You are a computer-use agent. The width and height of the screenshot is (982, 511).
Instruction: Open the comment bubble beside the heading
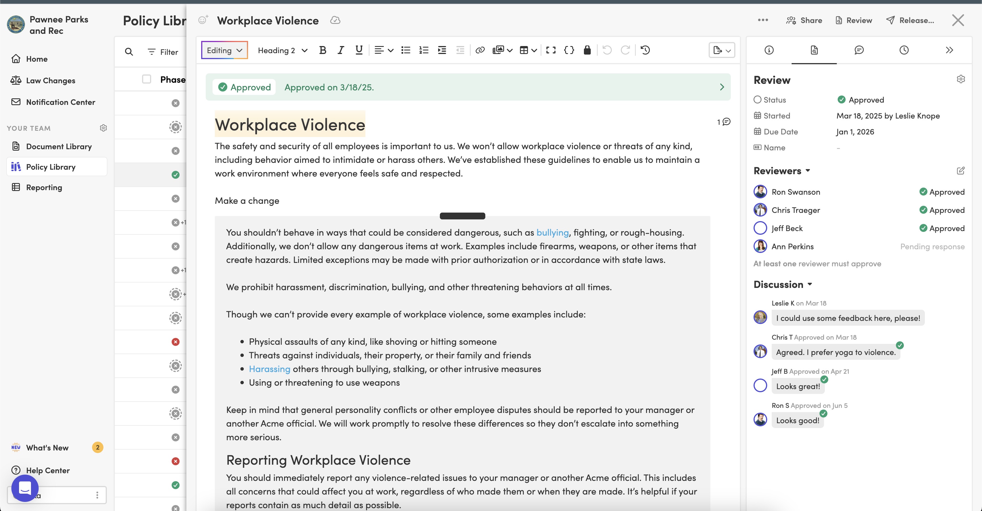coord(723,122)
